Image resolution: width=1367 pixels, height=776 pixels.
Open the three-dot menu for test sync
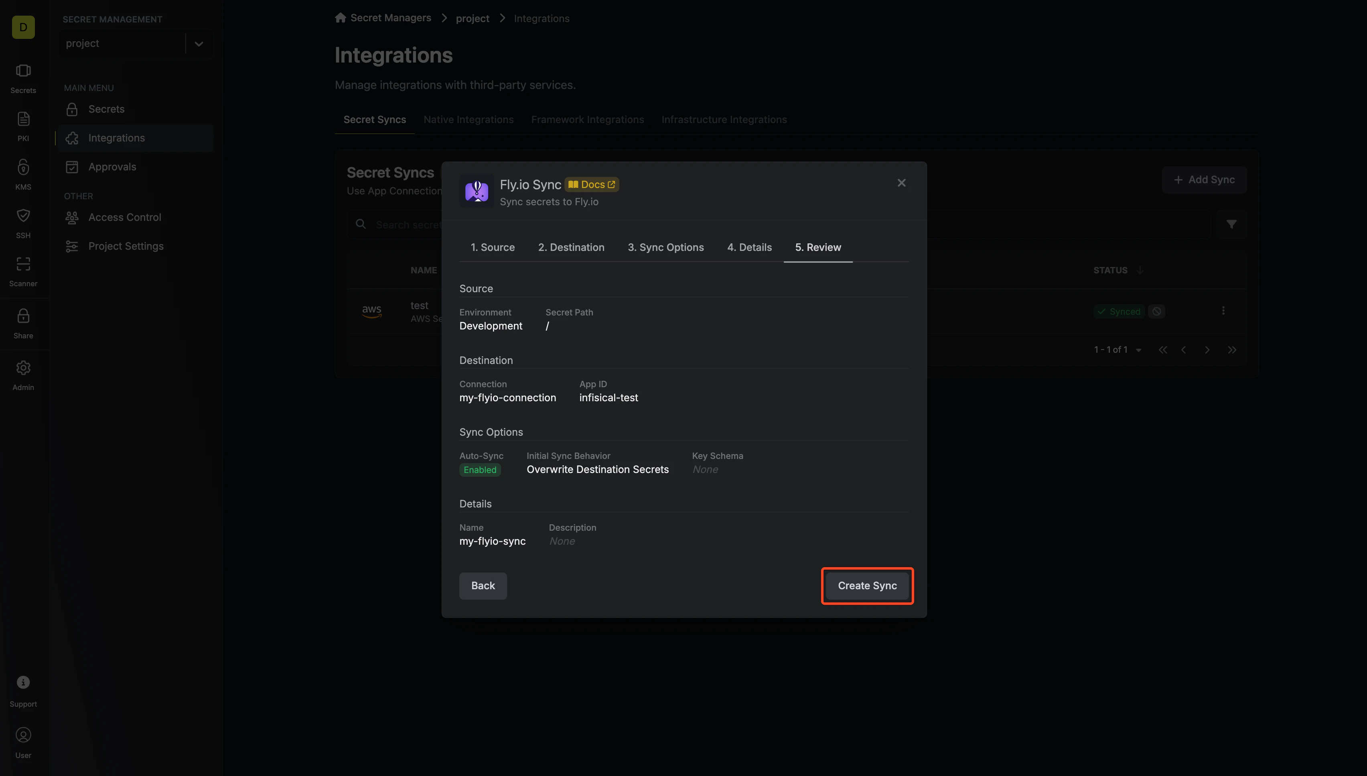point(1223,311)
